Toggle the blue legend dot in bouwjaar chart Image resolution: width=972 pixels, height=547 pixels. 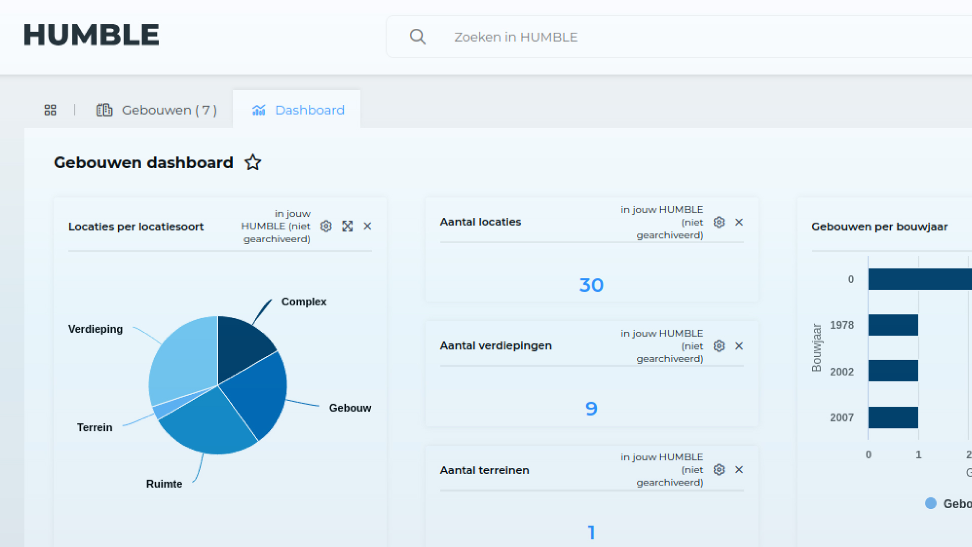point(930,503)
